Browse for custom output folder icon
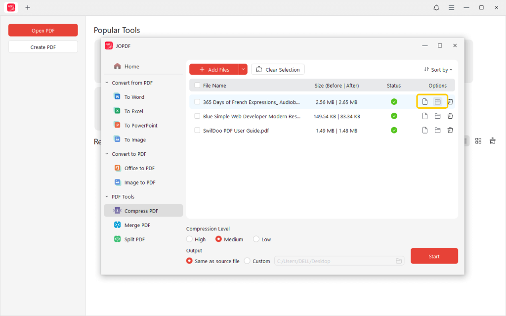506x316 pixels. 399,261
